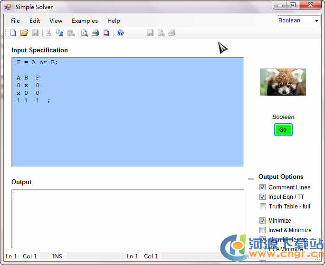Screen dimensions: 325x265
Task: Click the Simple Solver title bar app icon
Action: 8,7
